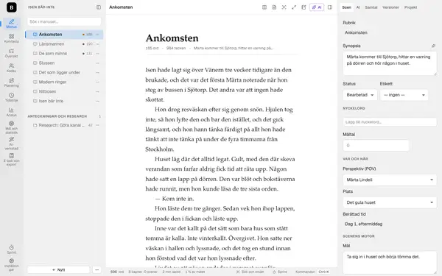Click the Rubrik field containing Ankomsten
Image resolution: width=442 pixels, height=276 pixels.
coord(390,32)
